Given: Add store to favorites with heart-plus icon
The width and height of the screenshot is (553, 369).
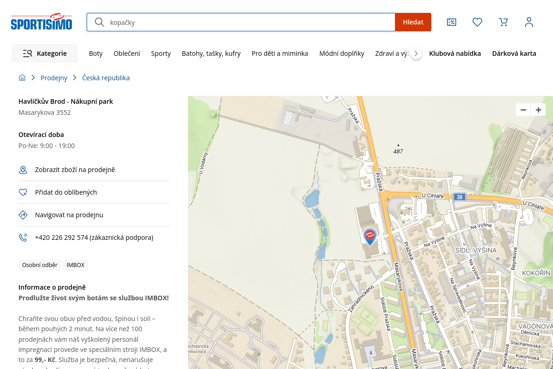Looking at the screenshot, I should [23, 192].
